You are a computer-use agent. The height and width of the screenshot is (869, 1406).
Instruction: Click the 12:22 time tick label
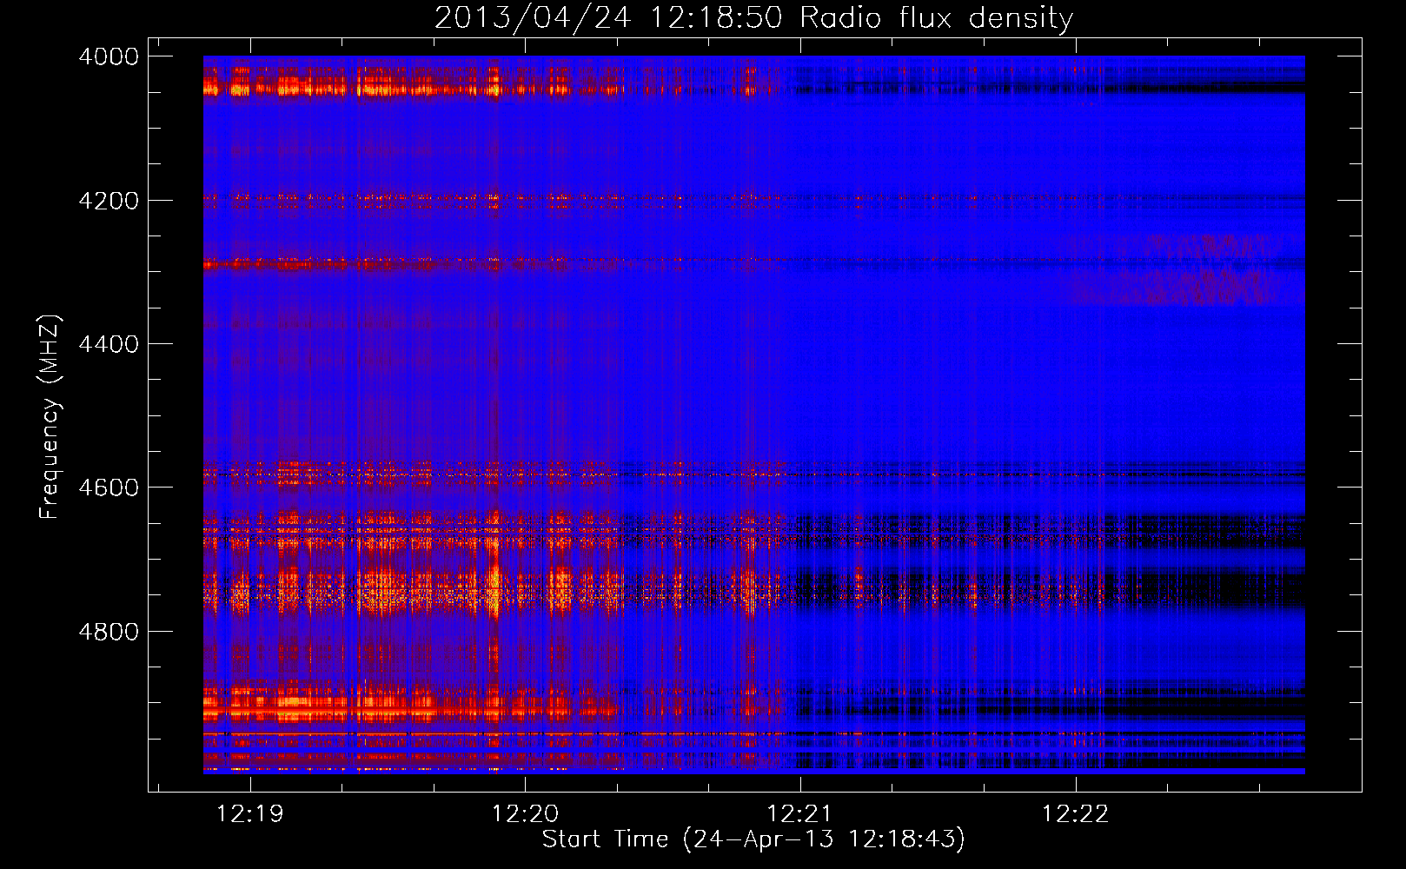coord(1075,814)
